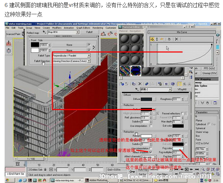Open the Modifiers menu

pyautogui.click(x=56, y=28)
